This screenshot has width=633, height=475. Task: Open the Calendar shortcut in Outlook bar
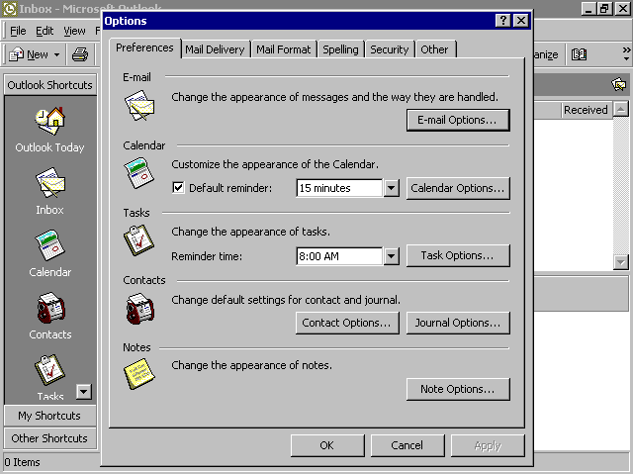(x=50, y=245)
